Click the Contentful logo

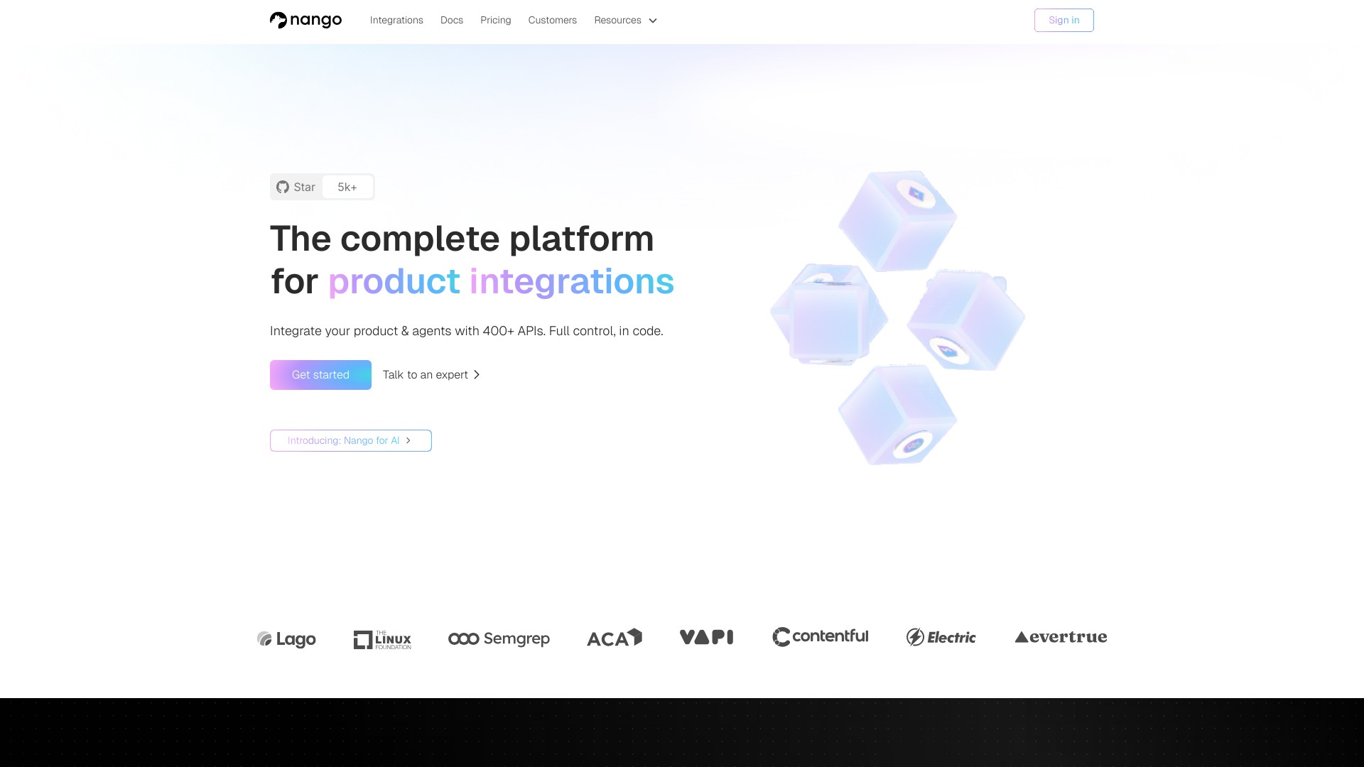click(820, 636)
